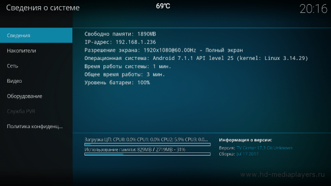Open Политика конфиденц... entry
The height and width of the screenshot is (186, 331).
pos(36,127)
